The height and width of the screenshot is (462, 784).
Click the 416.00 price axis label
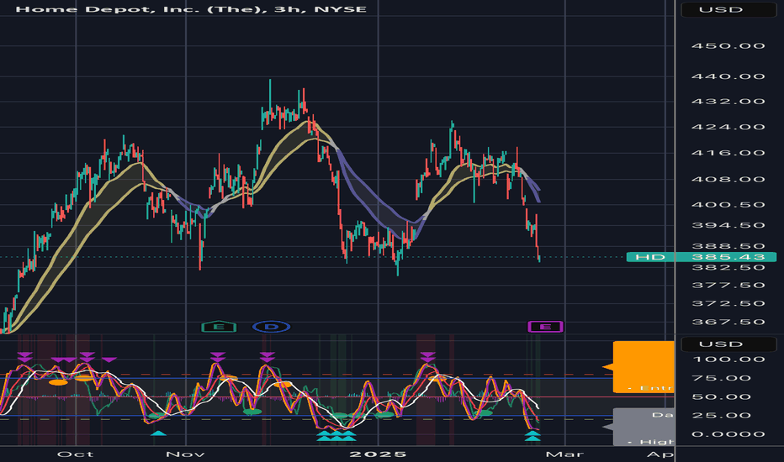tap(728, 153)
